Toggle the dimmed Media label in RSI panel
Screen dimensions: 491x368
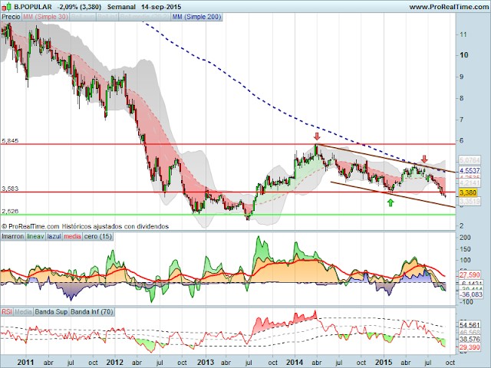point(23,312)
